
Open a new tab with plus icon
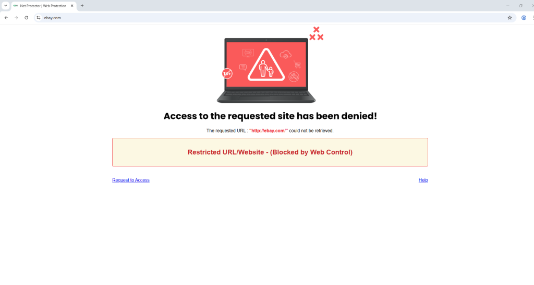click(x=82, y=6)
